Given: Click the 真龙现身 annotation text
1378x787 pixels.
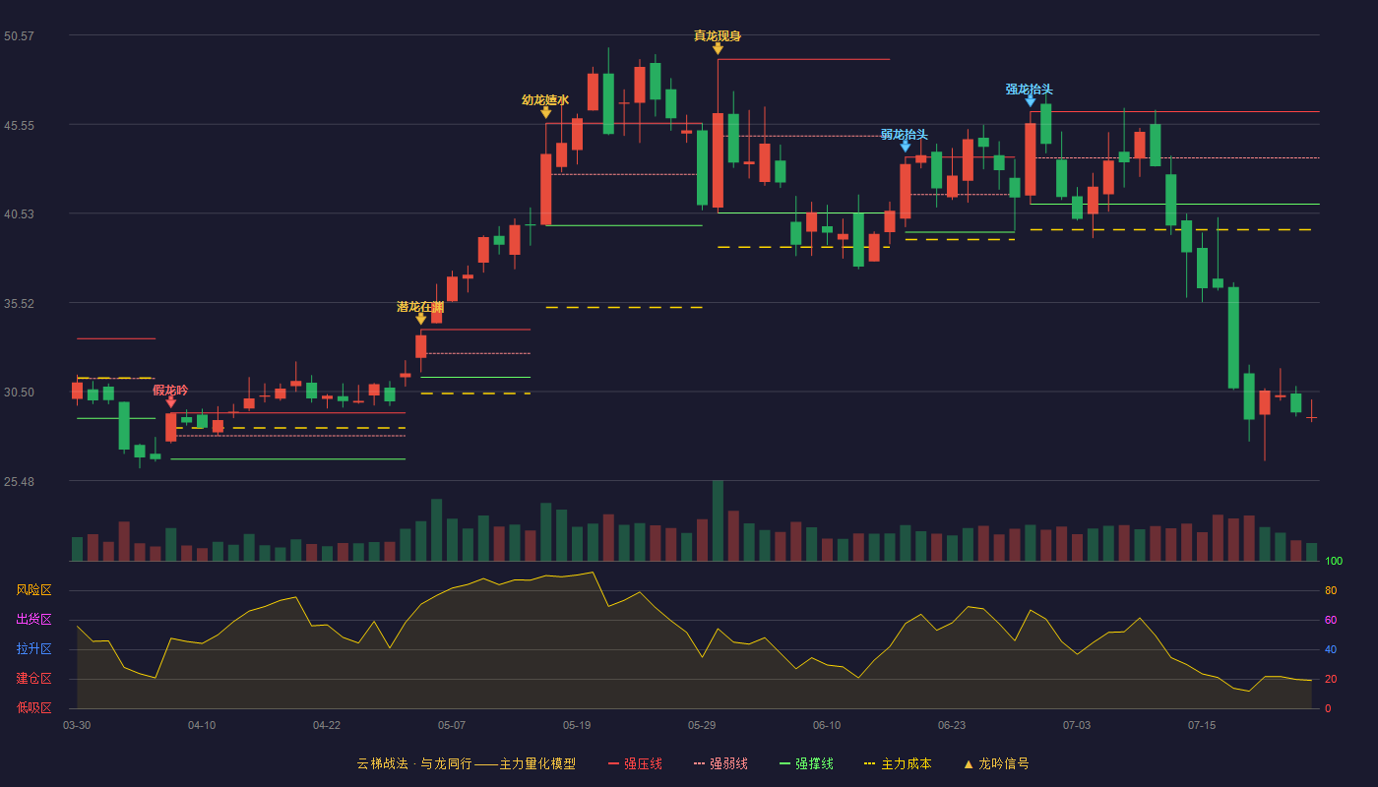Looking at the screenshot, I should (x=718, y=35).
